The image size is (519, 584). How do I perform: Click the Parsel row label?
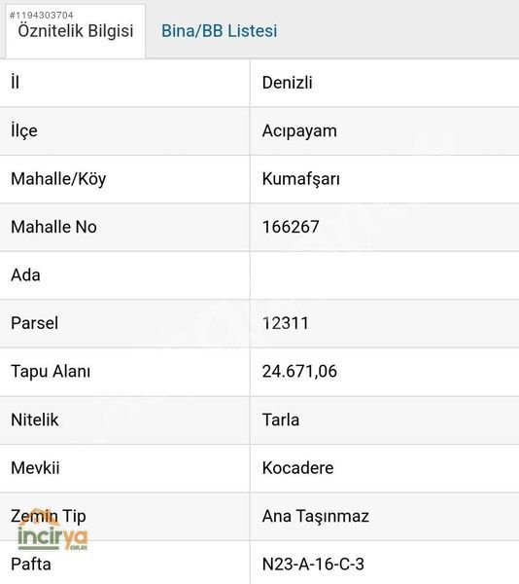tap(35, 323)
